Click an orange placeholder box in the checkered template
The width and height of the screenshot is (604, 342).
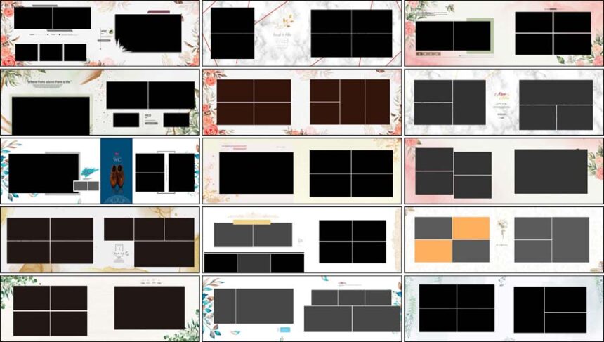coord(471,228)
